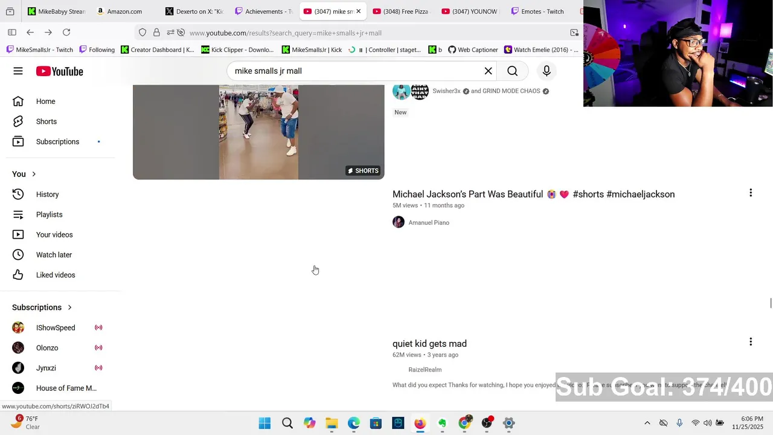Expand the You section chevron
Screen dimensions: 773x435
point(34,174)
